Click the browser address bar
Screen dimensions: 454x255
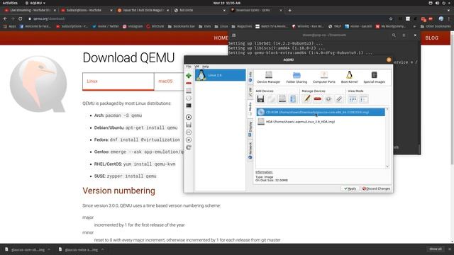209,18
